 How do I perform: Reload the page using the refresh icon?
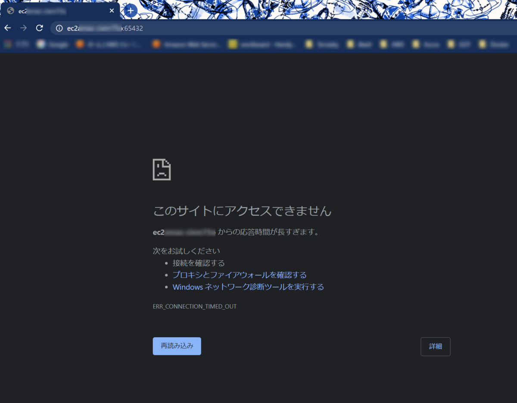coord(39,28)
